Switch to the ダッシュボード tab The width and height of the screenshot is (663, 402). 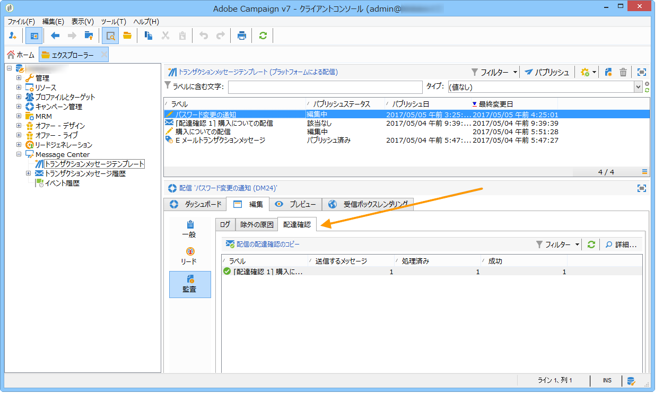click(195, 204)
